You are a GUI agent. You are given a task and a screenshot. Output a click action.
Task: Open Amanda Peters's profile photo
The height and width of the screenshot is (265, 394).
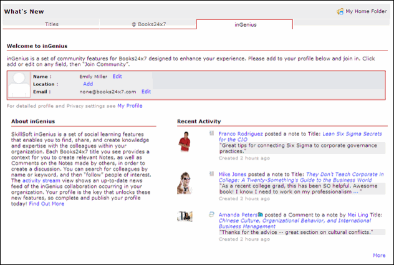185,216
